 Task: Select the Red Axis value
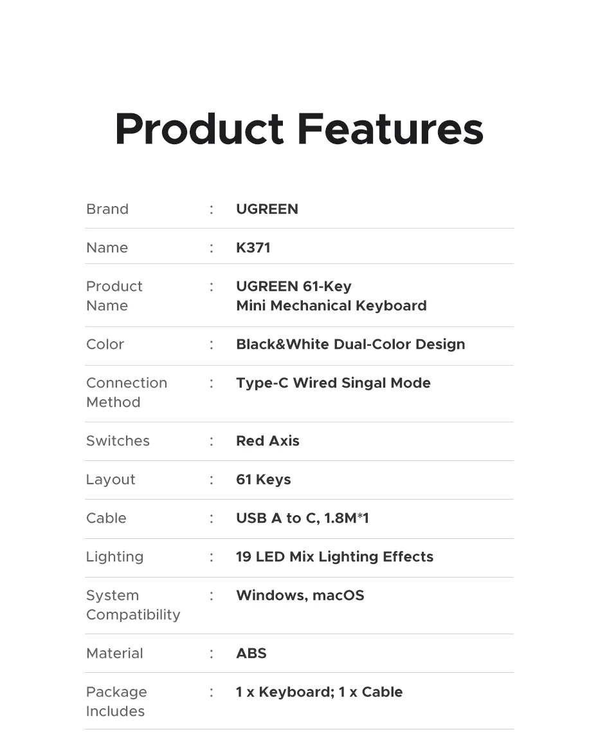267,441
